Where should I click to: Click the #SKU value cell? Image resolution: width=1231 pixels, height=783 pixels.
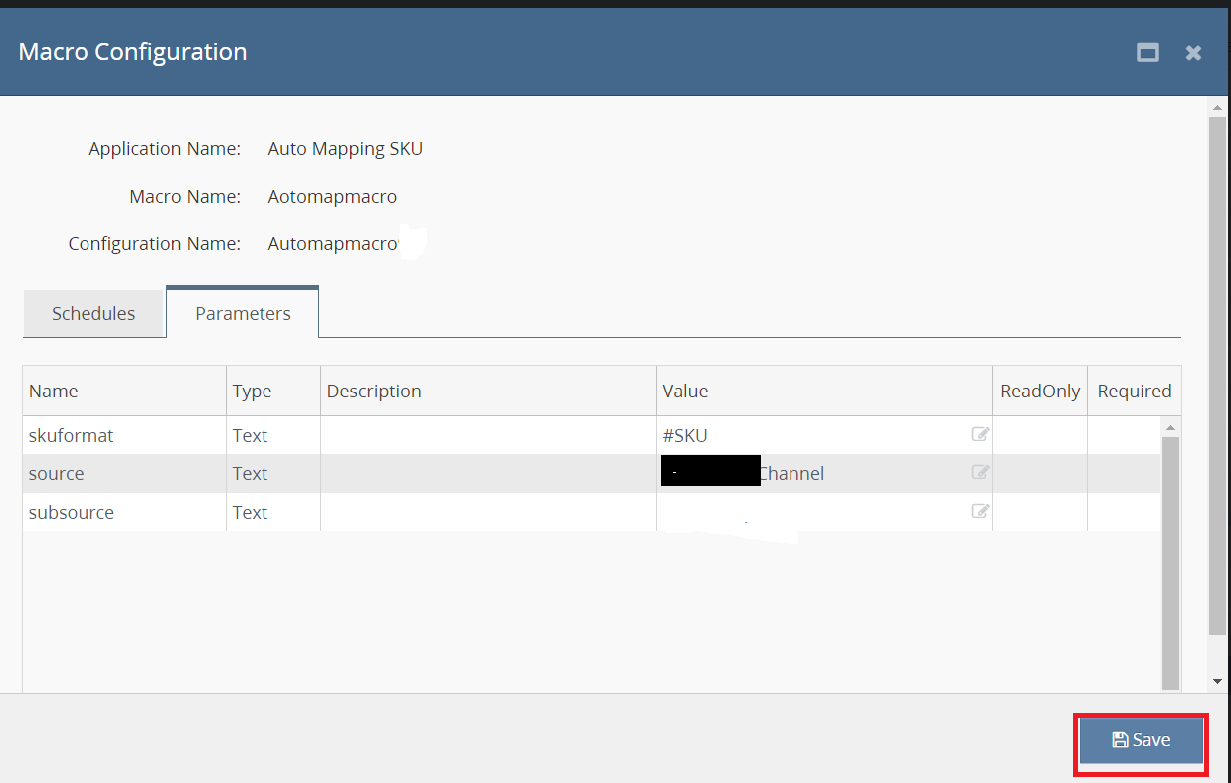point(686,435)
